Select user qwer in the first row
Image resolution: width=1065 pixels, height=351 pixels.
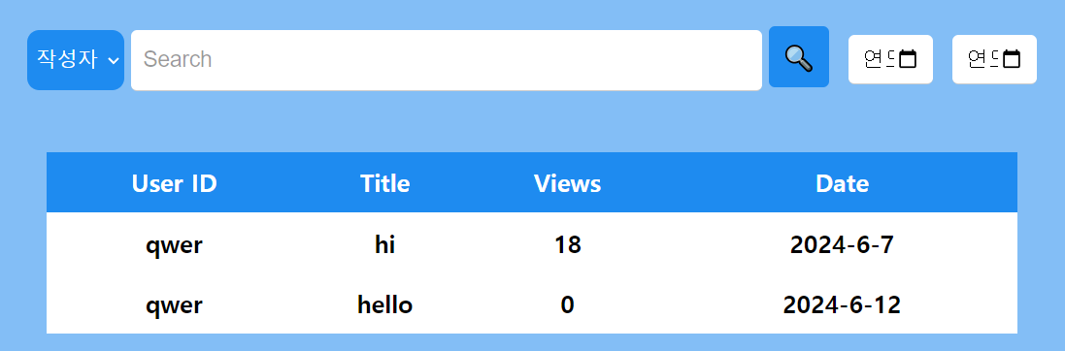coord(175,245)
